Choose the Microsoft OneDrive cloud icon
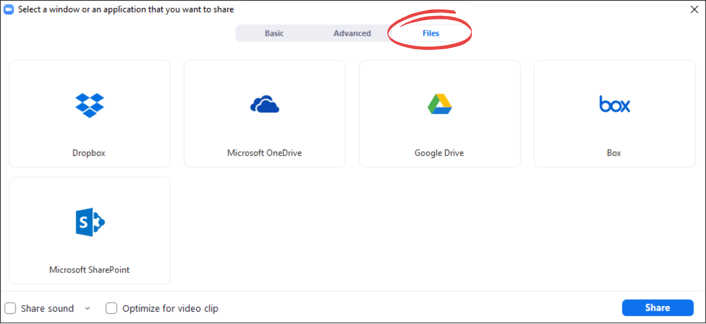Image resolution: width=706 pixels, height=324 pixels. pyautogui.click(x=265, y=104)
